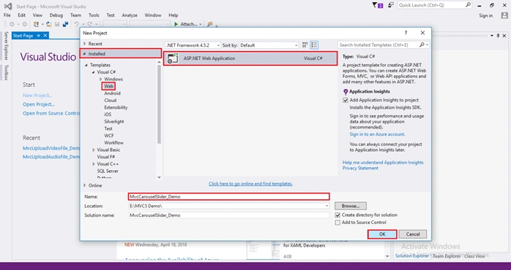Click the Quick Launch search magnifier
Viewport: 511px width, 270px height.
pos(468,5)
